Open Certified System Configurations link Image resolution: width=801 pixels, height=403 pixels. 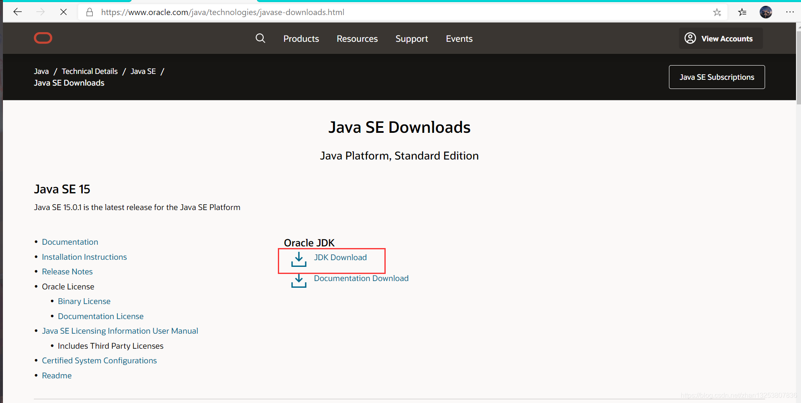click(x=99, y=360)
